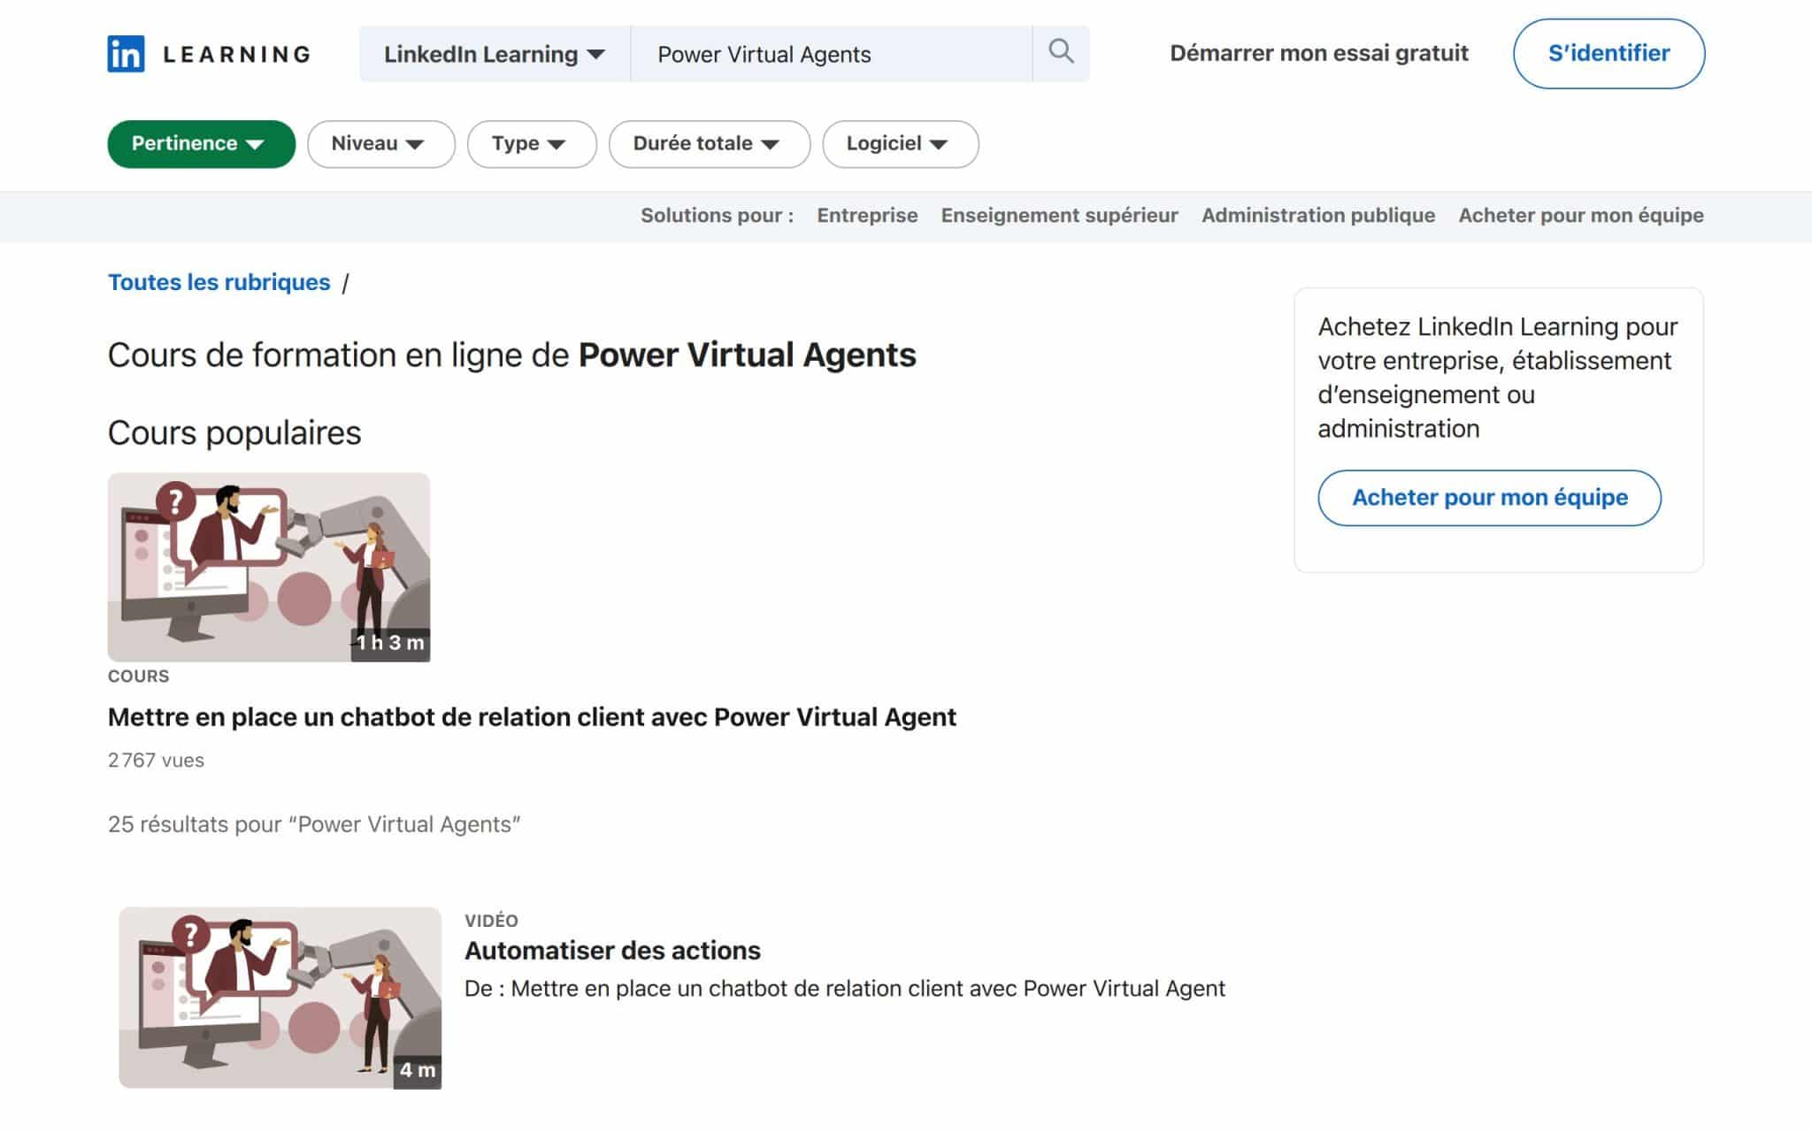This screenshot has width=1812, height=1132.
Task: Click the LinkedIn Learning logo
Action: point(209,54)
